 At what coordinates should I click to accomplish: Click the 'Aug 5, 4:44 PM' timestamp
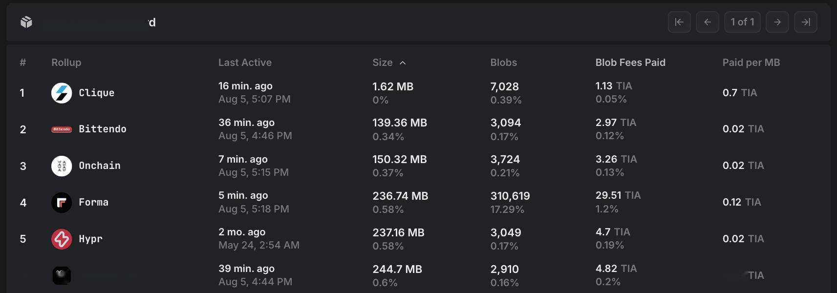(x=255, y=282)
